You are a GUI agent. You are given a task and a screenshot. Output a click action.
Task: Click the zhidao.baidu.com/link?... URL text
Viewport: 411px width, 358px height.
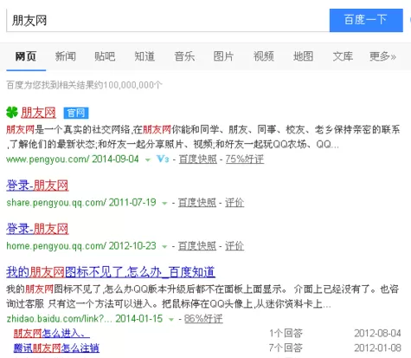(59, 319)
